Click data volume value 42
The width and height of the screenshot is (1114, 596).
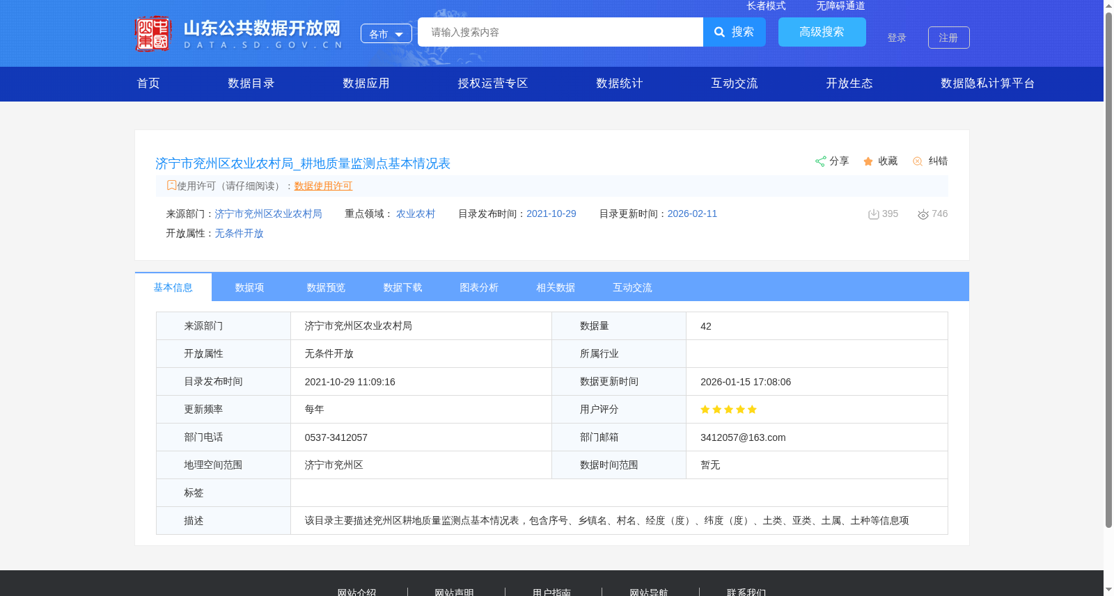706,326
